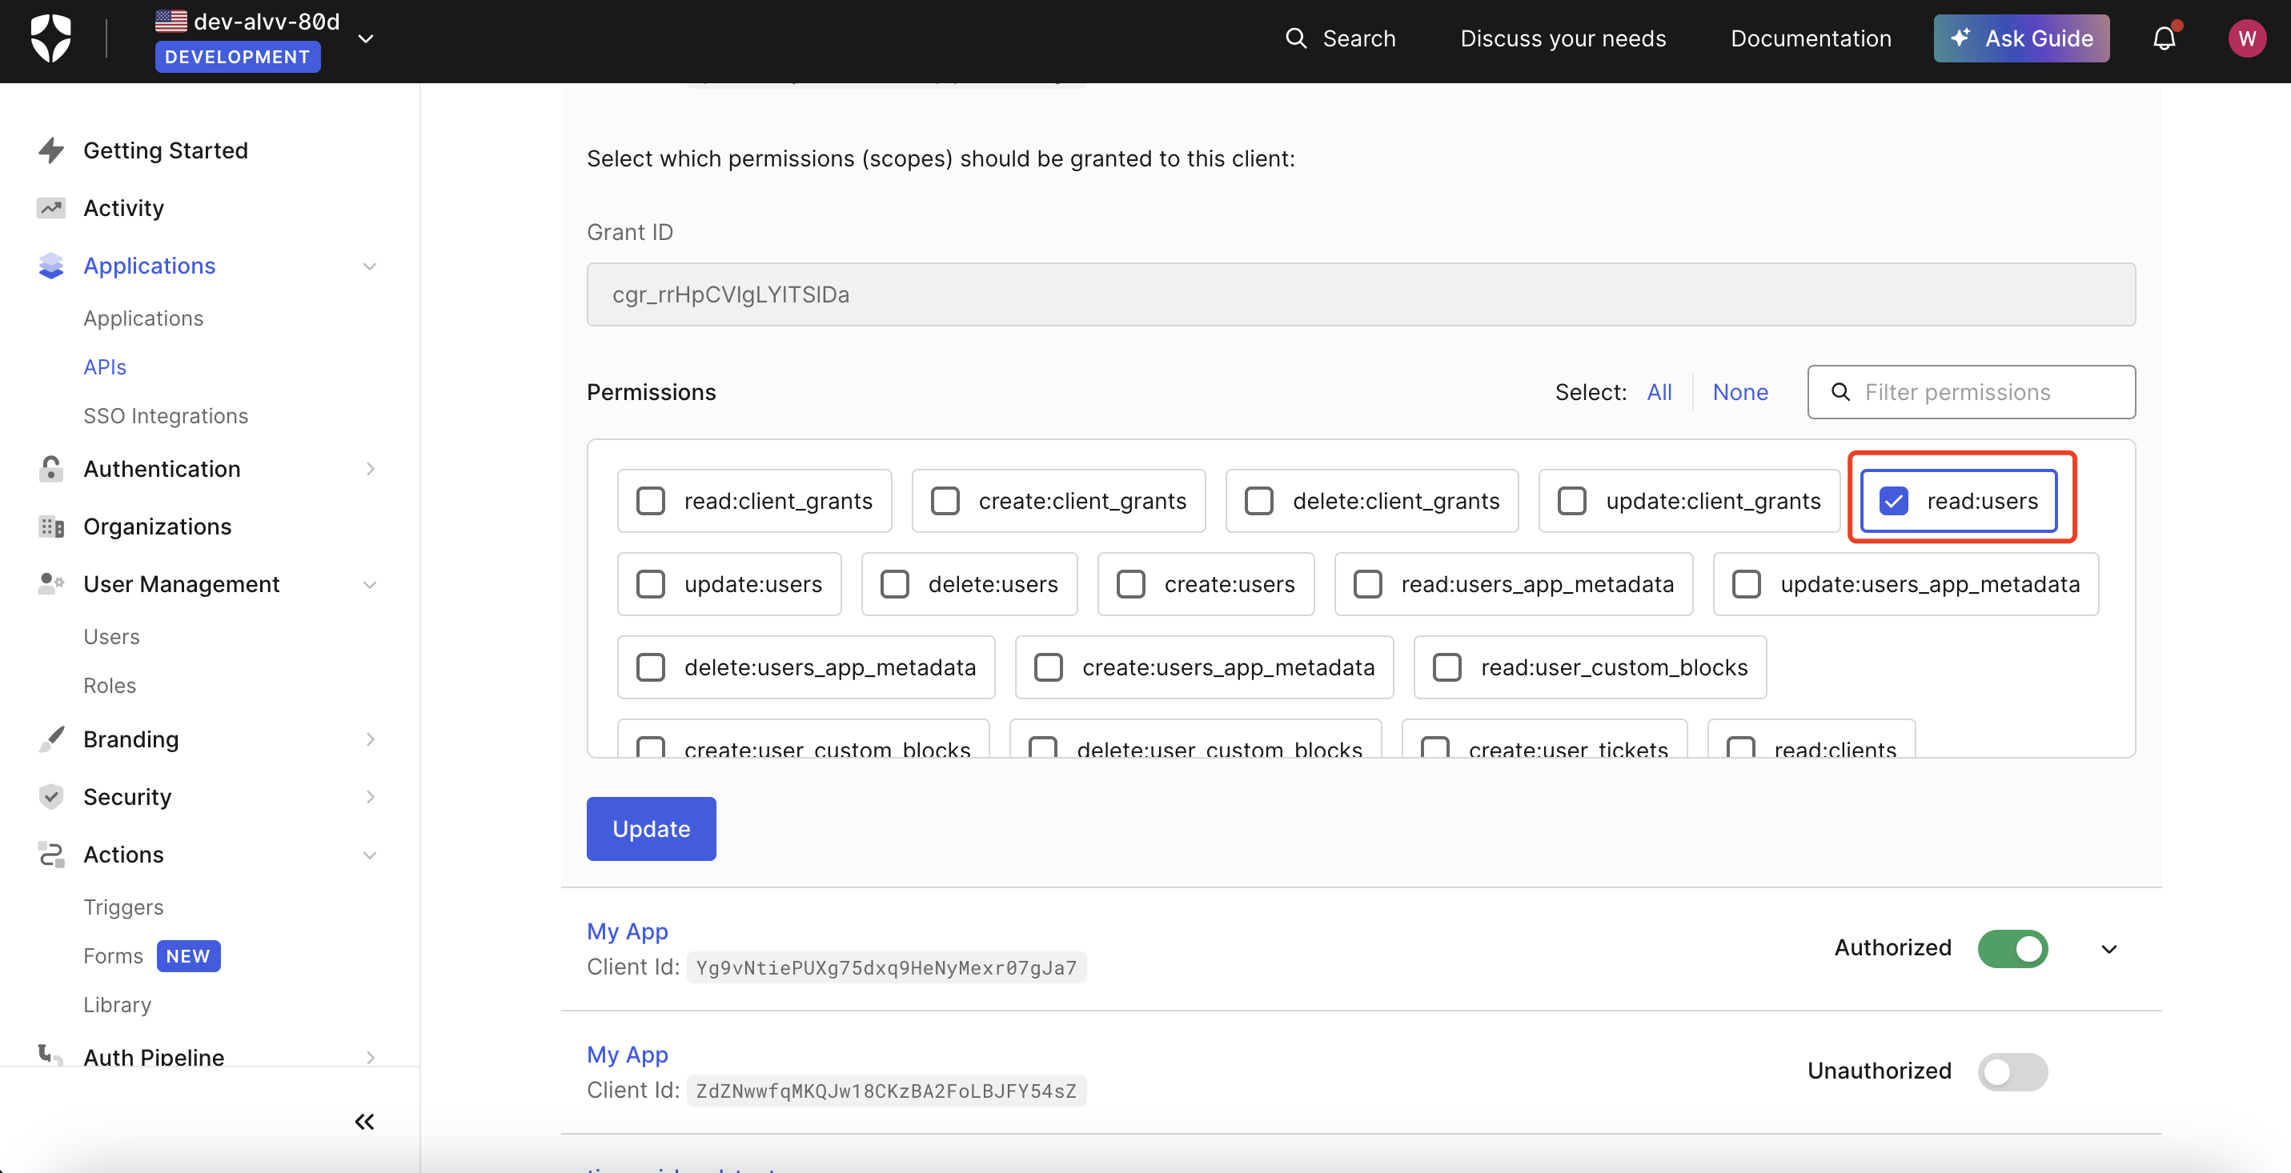Open the notifications bell

coord(2164,38)
